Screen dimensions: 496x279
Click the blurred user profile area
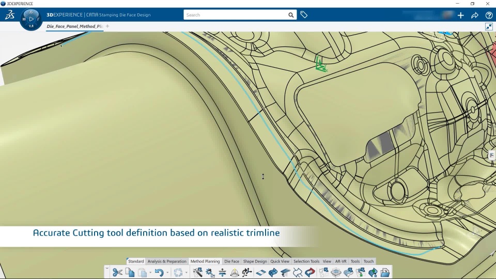click(x=429, y=15)
